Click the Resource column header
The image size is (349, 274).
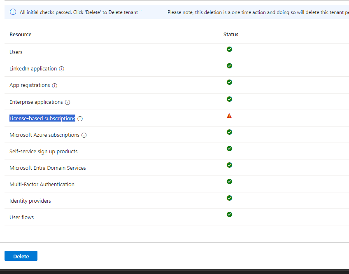pos(20,34)
